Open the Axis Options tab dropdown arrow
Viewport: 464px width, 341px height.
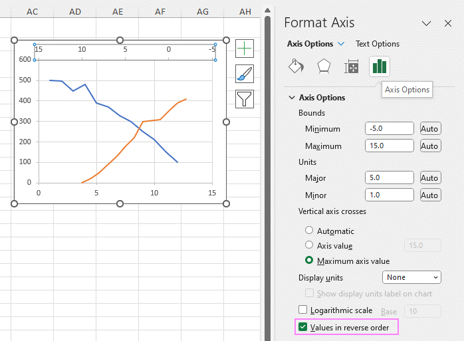coord(341,44)
